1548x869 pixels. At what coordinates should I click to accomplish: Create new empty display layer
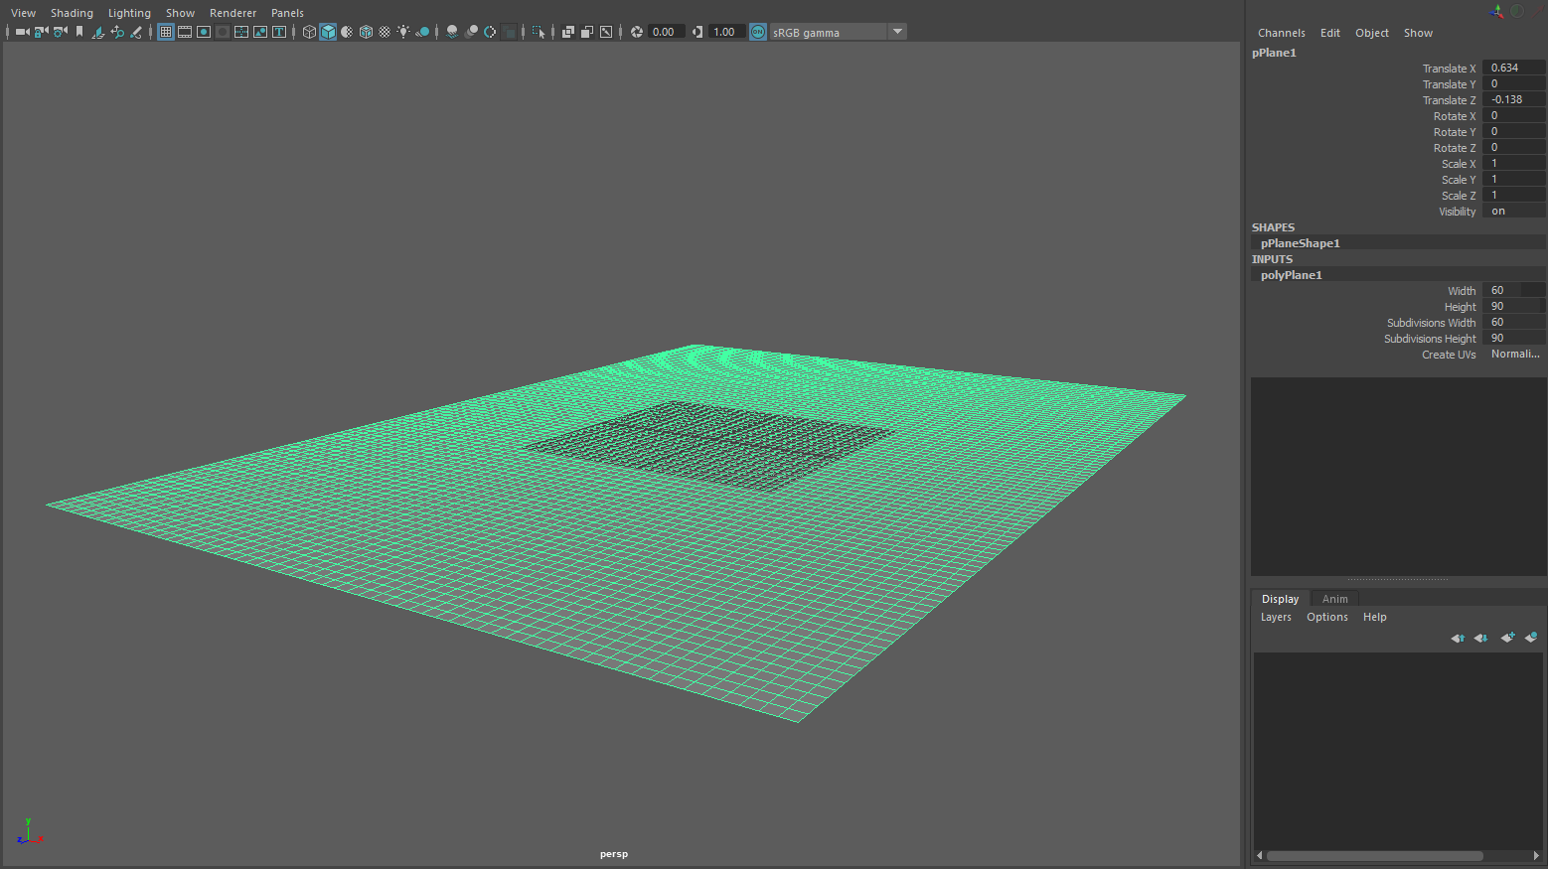tap(1507, 638)
